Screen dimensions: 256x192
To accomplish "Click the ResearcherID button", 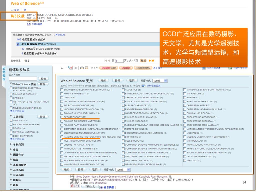I will point(143,68).
